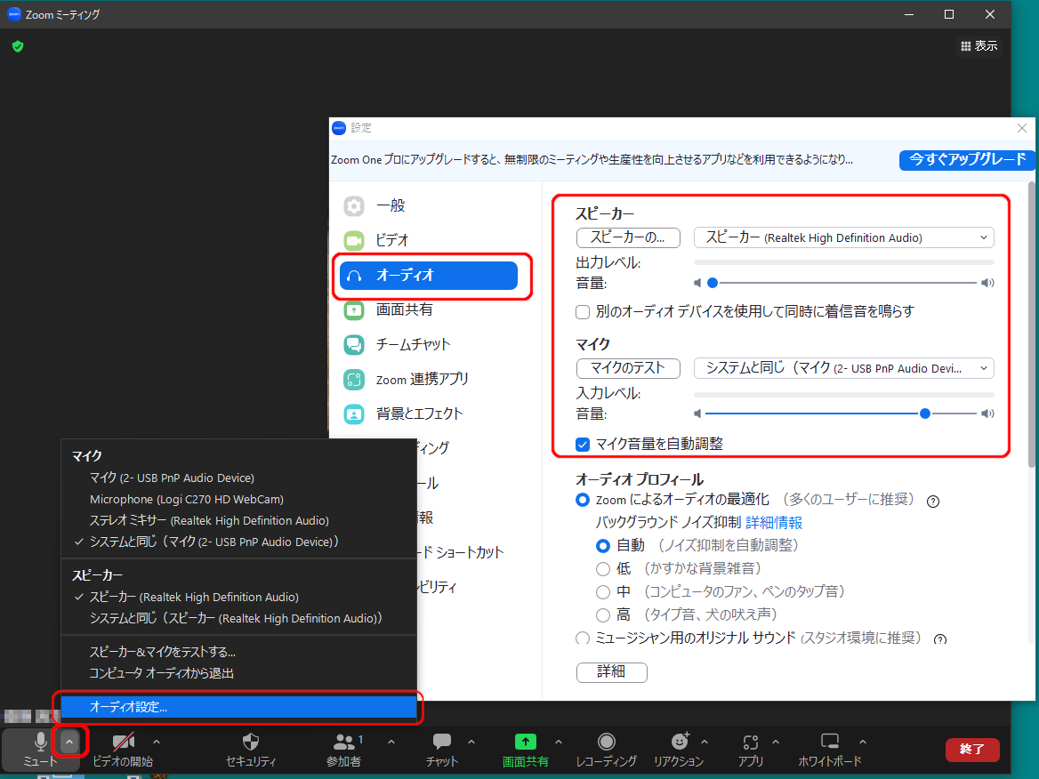Expand audio options arrow next to mute

pyautogui.click(x=68, y=742)
